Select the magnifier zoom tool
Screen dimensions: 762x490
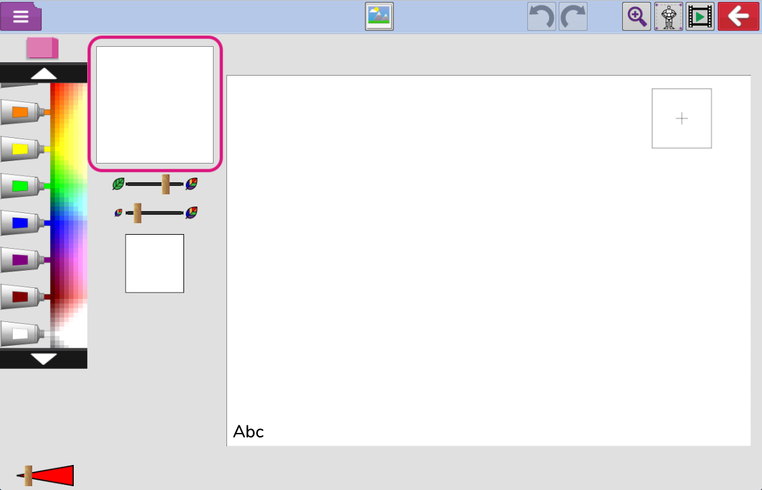coord(636,17)
